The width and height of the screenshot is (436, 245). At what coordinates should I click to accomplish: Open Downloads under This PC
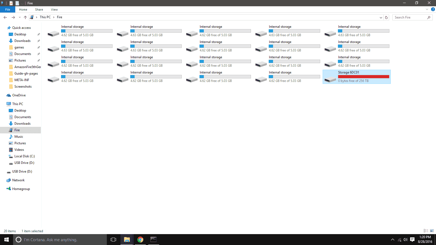pyautogui.click(x=22, y=124)
